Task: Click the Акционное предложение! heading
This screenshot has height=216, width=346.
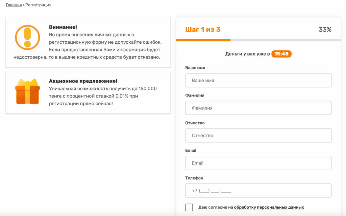Action: [83, 81]
